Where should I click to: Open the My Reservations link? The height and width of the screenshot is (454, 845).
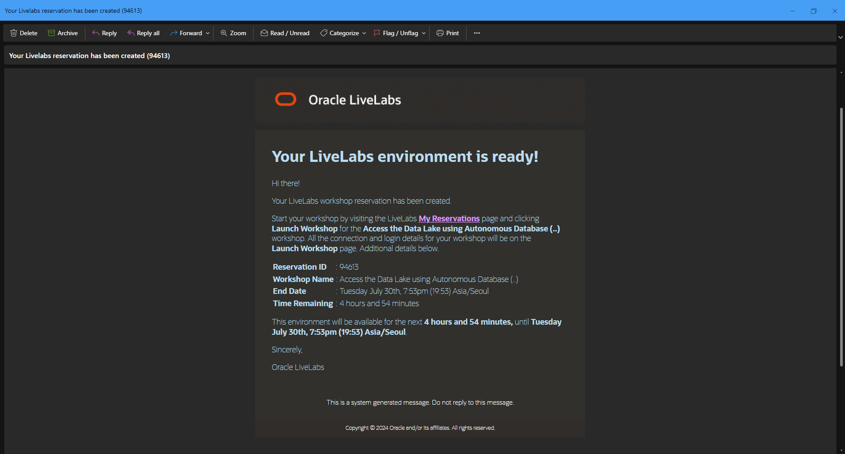[449, 219]
